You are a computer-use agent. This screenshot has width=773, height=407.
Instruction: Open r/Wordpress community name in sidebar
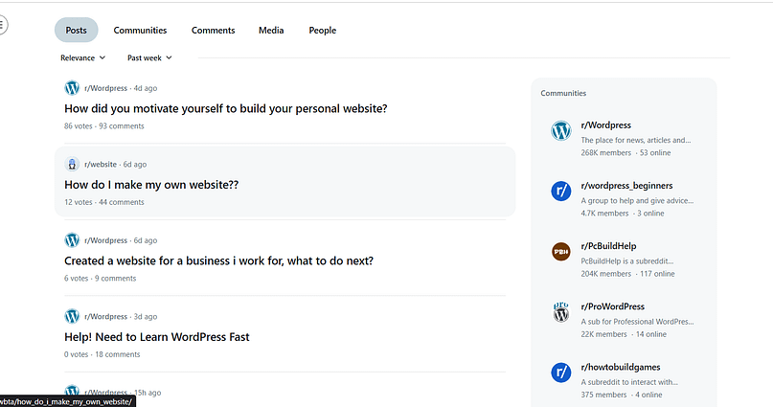click(x=606, y=125)
